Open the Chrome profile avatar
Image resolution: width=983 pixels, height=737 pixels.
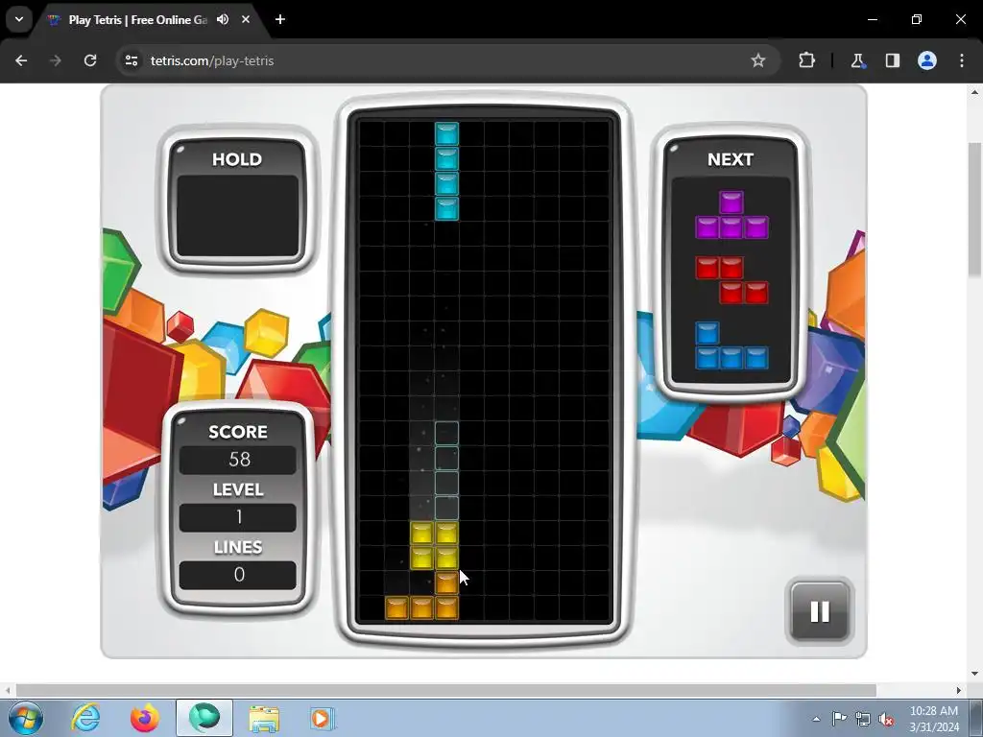[927, 60]
